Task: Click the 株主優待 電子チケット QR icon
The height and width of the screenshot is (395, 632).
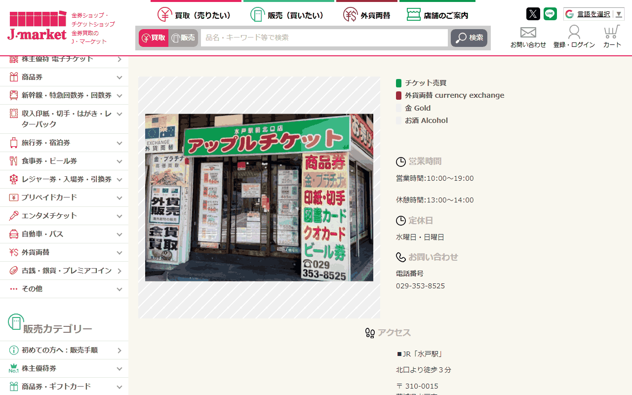Action: [x=14, y=59]
